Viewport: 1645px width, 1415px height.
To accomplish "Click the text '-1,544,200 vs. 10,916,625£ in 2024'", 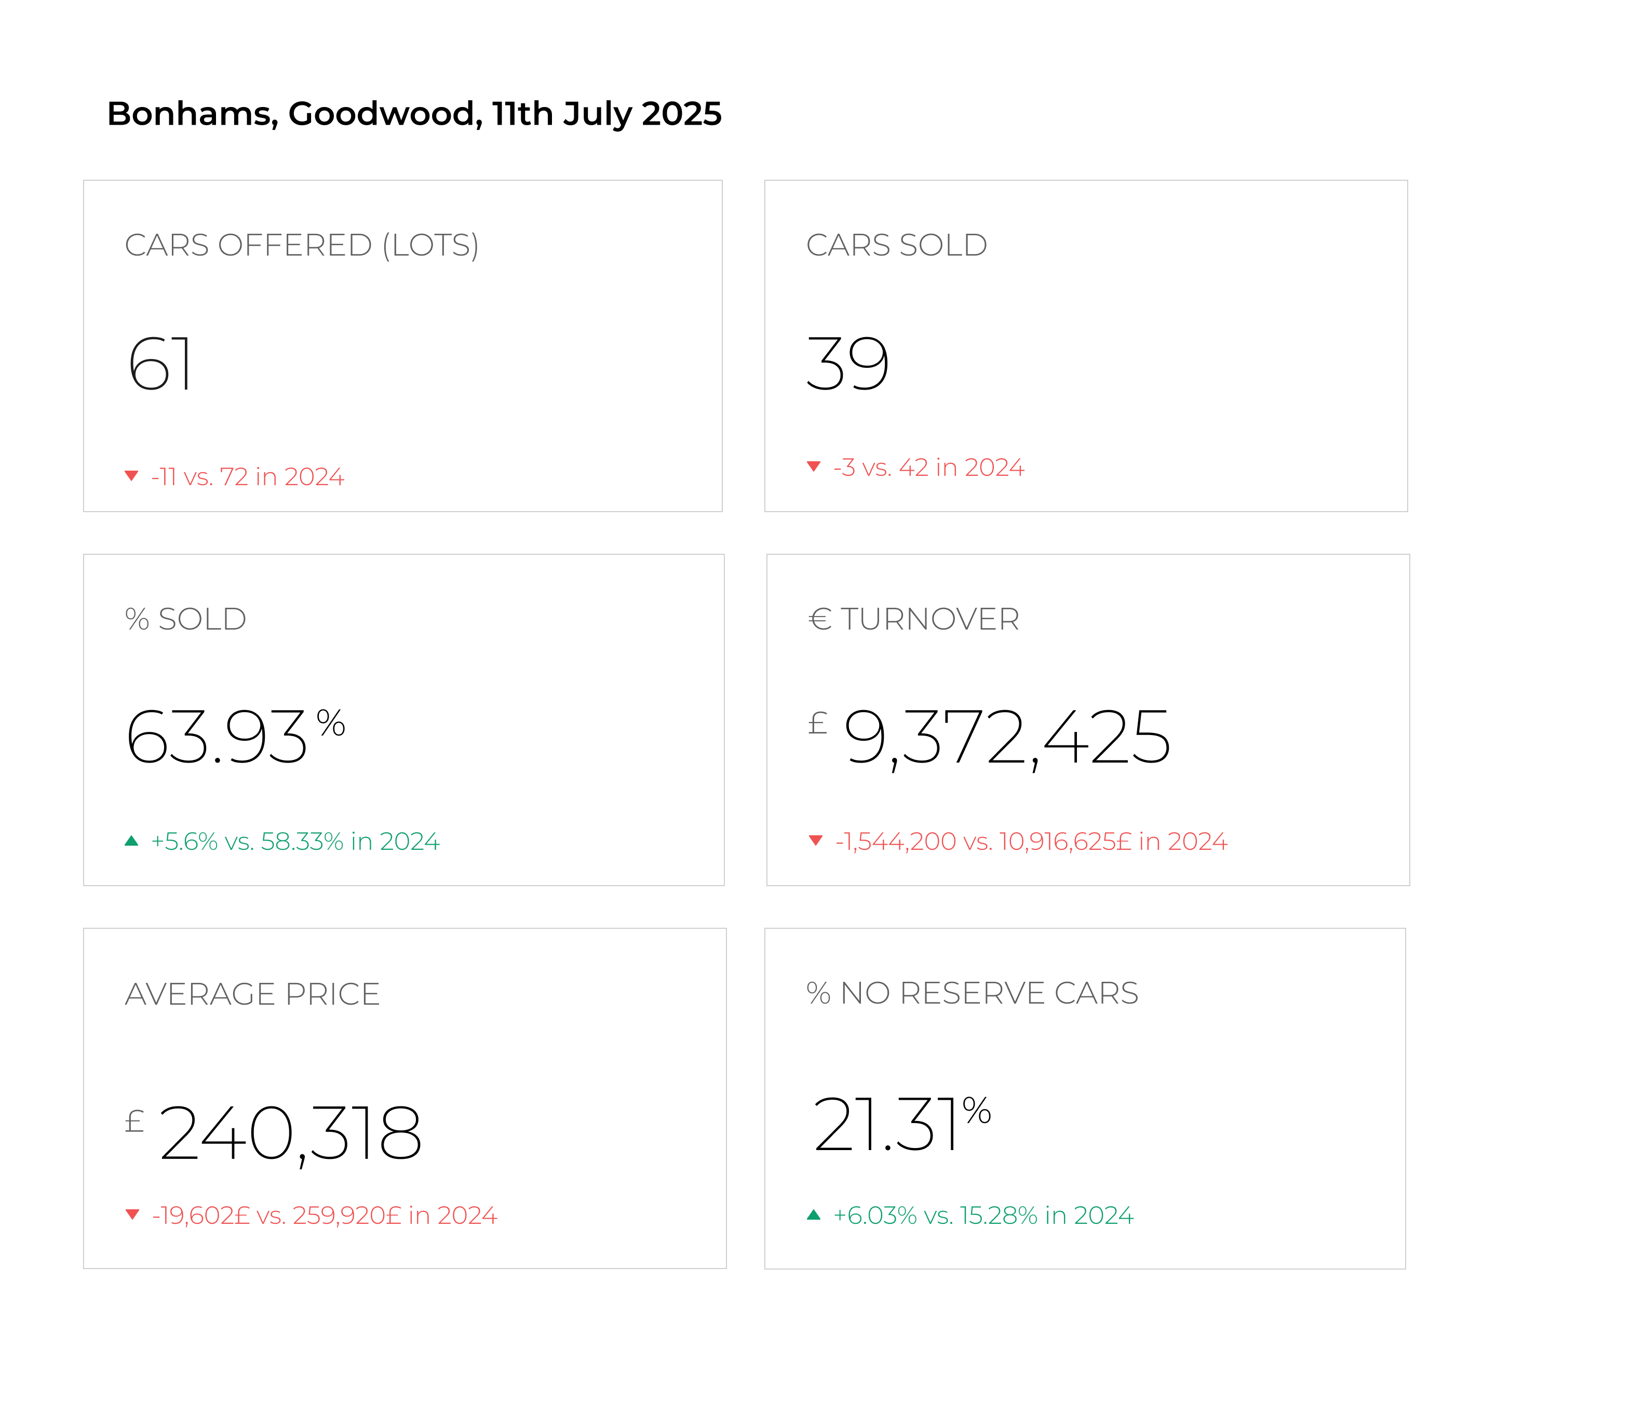I will pyautogui.click(x=1031, y=841).
